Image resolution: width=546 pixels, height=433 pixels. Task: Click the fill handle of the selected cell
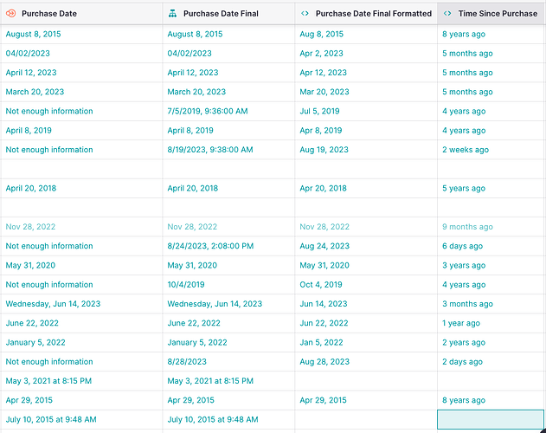(543, 430)
